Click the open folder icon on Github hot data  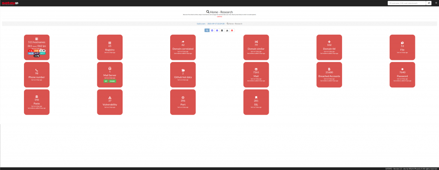183,70
